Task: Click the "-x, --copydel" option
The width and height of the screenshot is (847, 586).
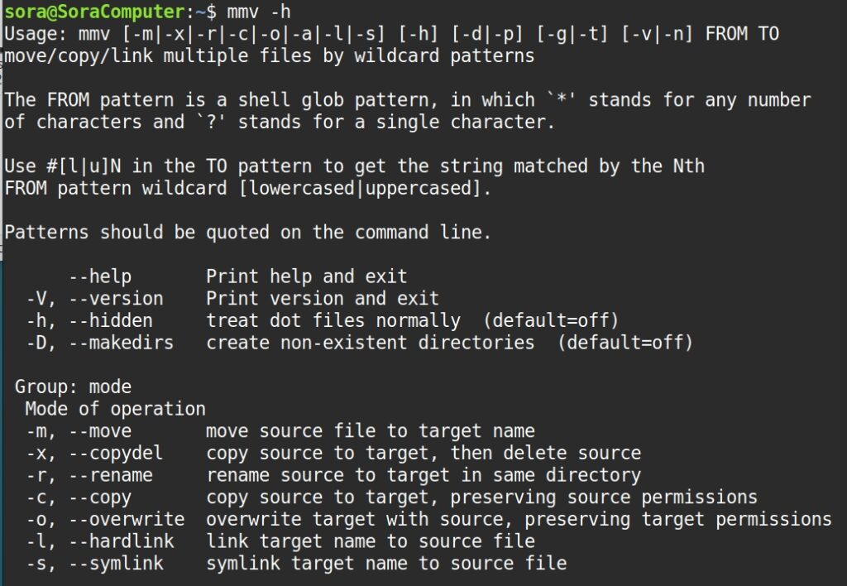Action: 94,453
